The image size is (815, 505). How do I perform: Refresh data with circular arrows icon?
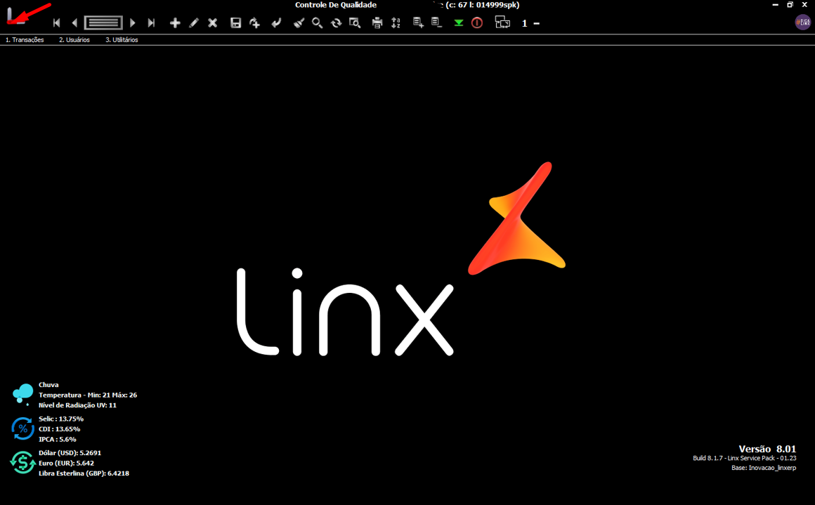point(337,23)
